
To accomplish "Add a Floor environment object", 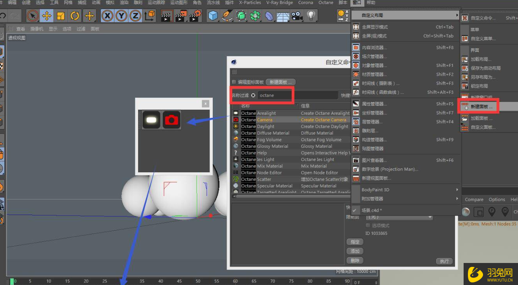I will coord(282,16).
